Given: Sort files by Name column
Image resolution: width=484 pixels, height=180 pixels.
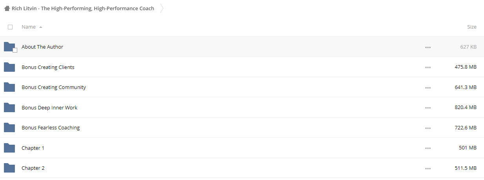Looking at the screenshot, I should 29,27.
